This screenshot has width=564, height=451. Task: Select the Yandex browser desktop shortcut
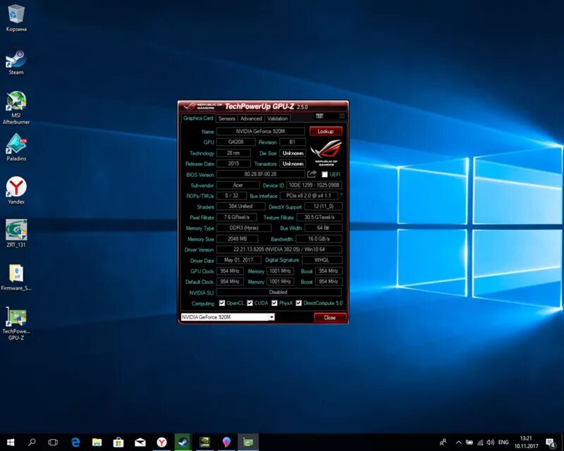coord(16,190)
